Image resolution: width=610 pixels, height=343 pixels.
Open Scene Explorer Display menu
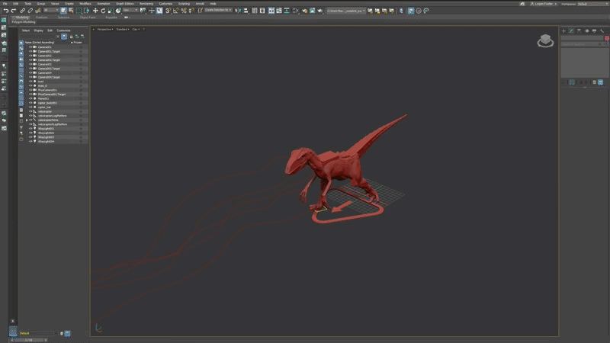(38, 30)
